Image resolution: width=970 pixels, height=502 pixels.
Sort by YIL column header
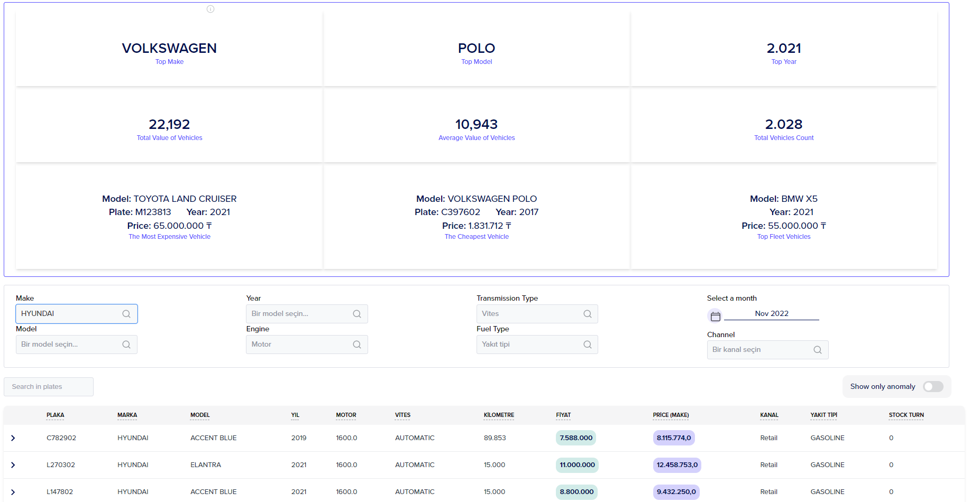click(x=295, y=415)
